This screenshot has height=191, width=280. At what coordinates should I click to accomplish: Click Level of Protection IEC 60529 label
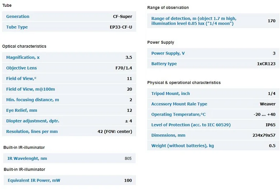click(x=191, y=125)
